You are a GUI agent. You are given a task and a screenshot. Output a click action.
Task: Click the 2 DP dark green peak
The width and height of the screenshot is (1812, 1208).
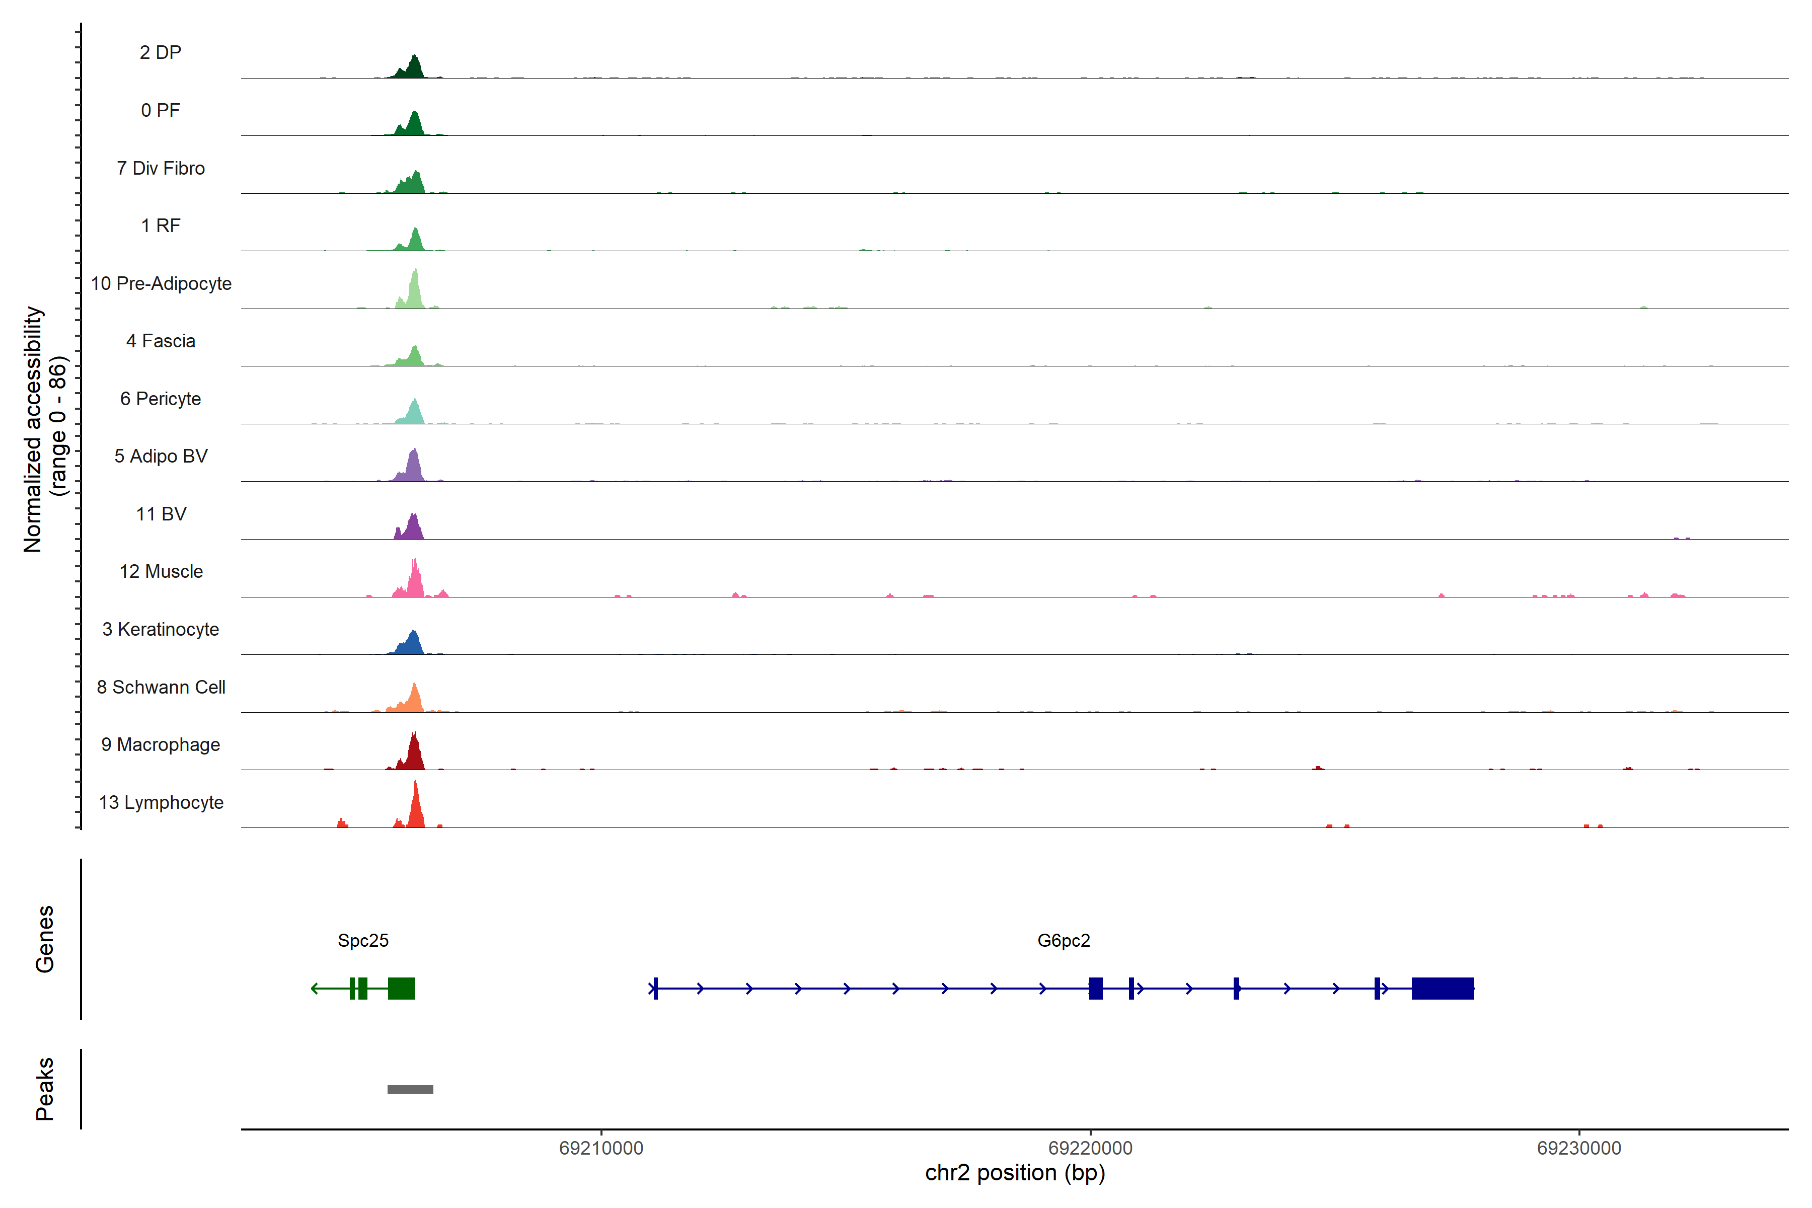[x=414, y=68]
